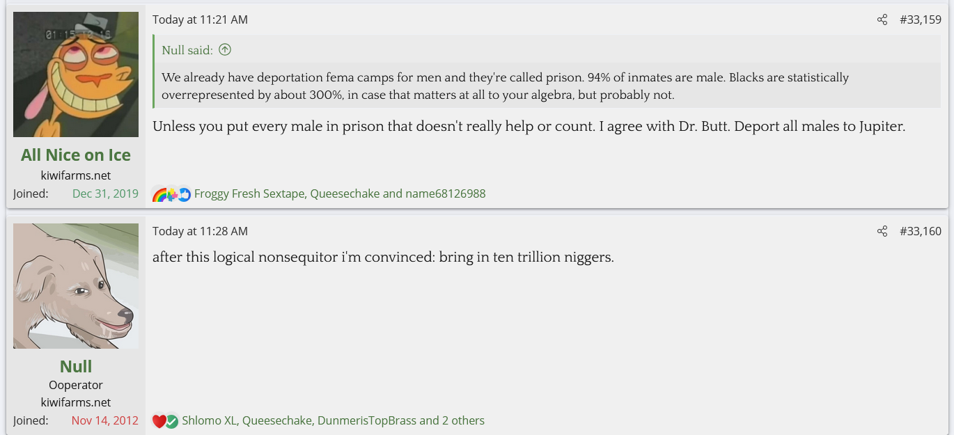Image resolution: width=954 pixels, height=435 pixels.
Task: Click share icon on post #33,159
Action: pos(882,19)
